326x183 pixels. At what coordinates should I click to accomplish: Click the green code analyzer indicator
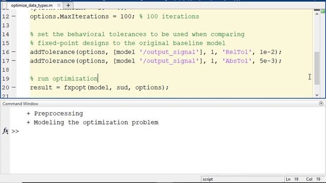tap(323, 11)
